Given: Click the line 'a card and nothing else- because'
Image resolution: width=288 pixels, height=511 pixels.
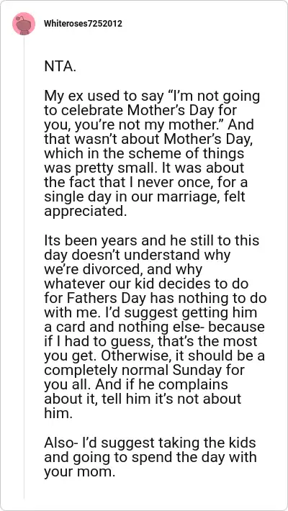Looking at the screenshot, I should coord(155,327).
